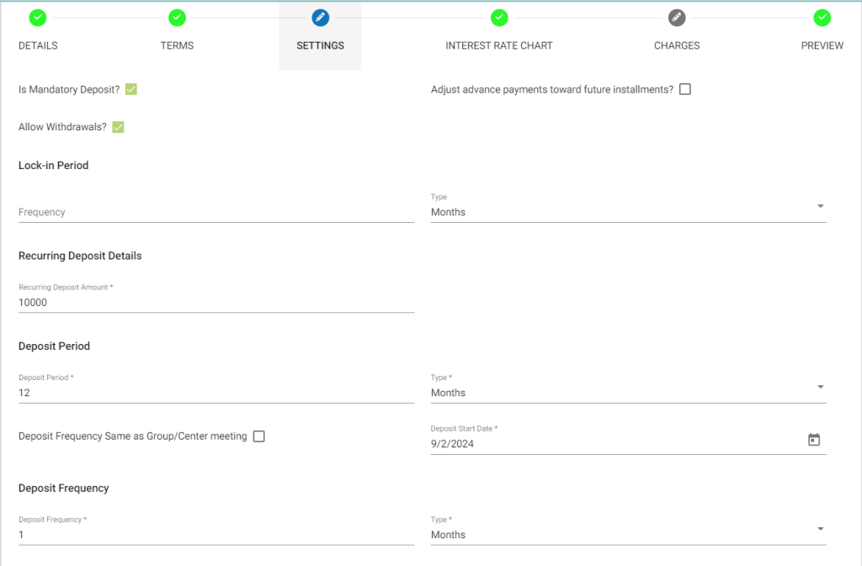Click the green checkmark icon above Terms
The width and height of the screenshot is (862, 566).
point(177,18)
